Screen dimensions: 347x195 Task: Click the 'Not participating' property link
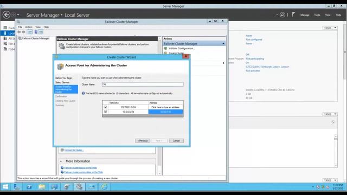pyautogui.click(x=255, y=59)
